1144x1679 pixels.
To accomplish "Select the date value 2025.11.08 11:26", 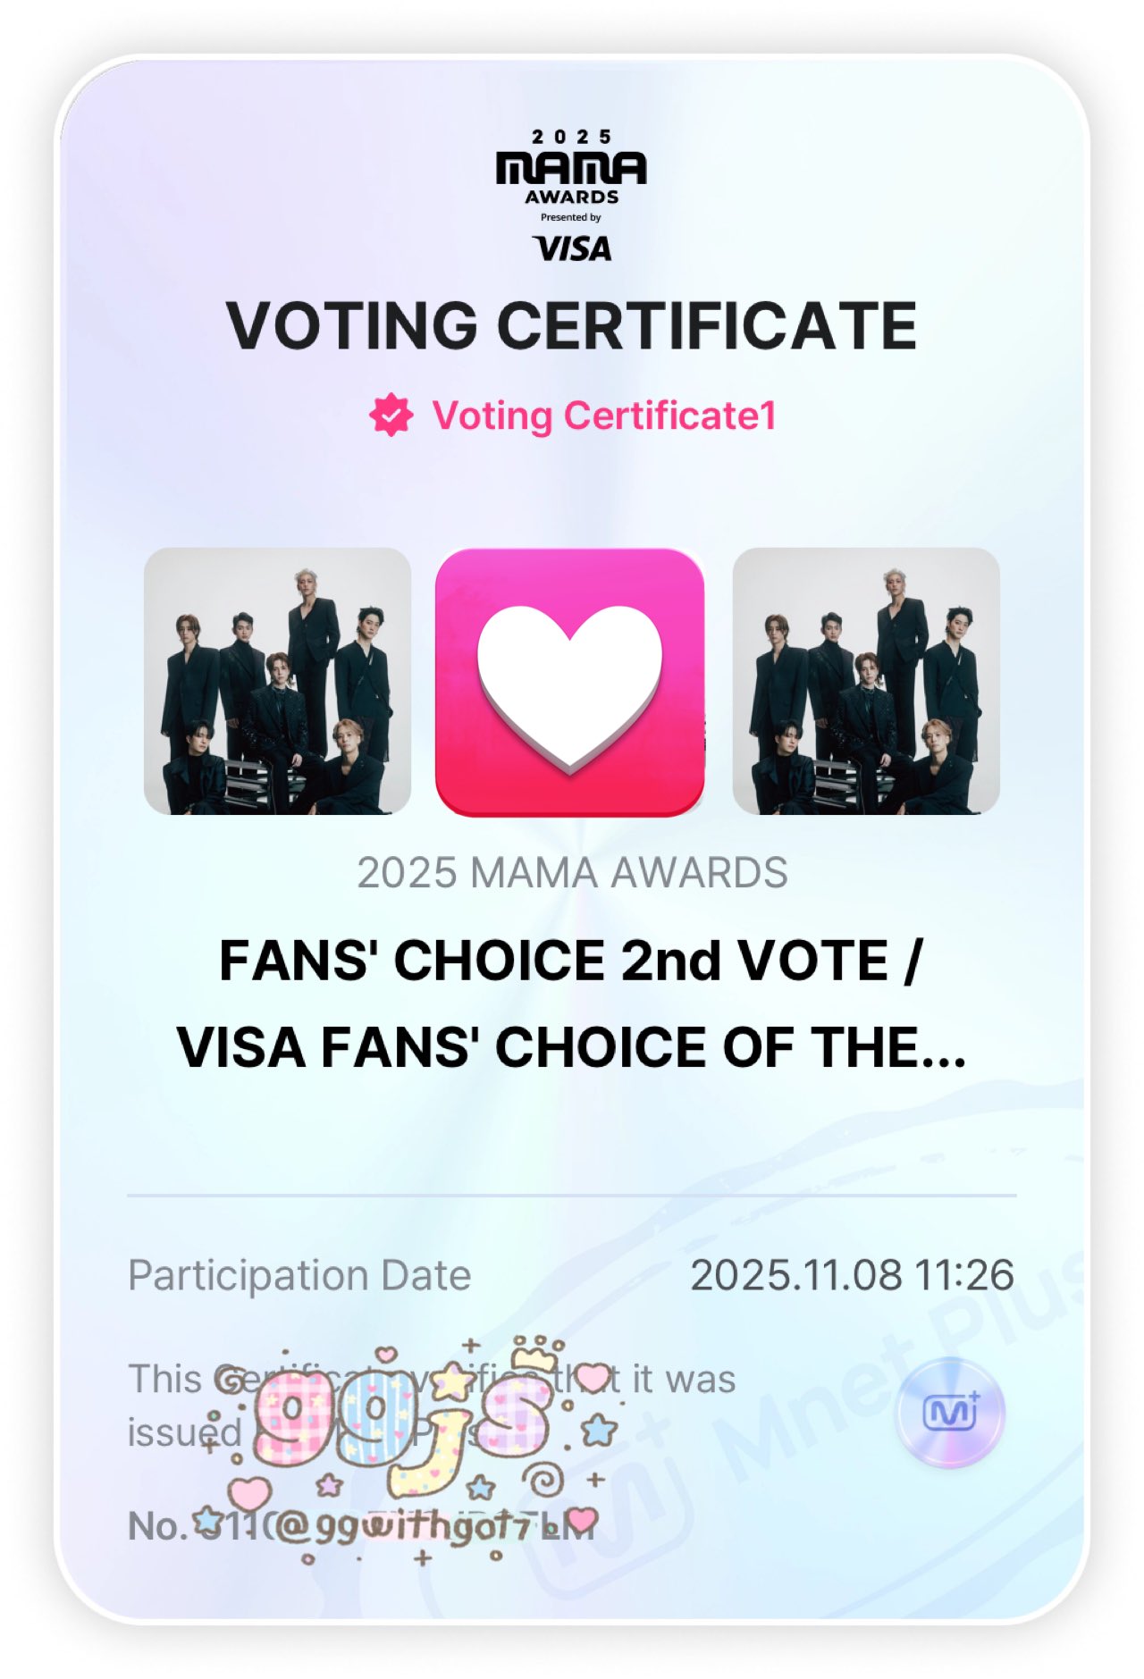I will tap(852, 1275).
